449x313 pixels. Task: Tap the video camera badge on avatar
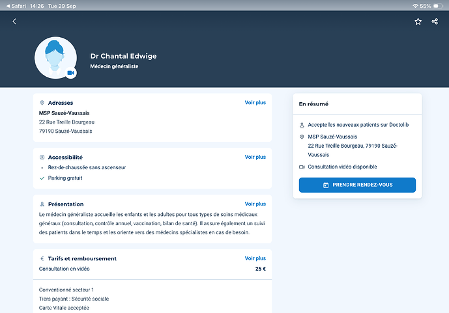pyautogui.click(x=70, y=73)
